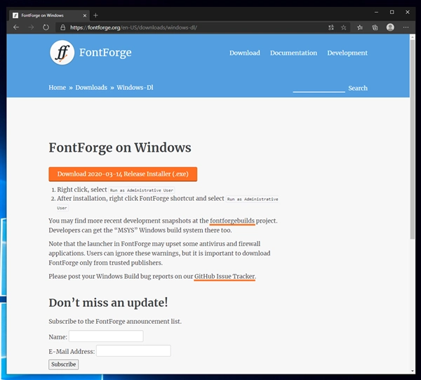Click the Windows-Dl breadcrumb
Screen dimensions: 421x380
point(135,88)
